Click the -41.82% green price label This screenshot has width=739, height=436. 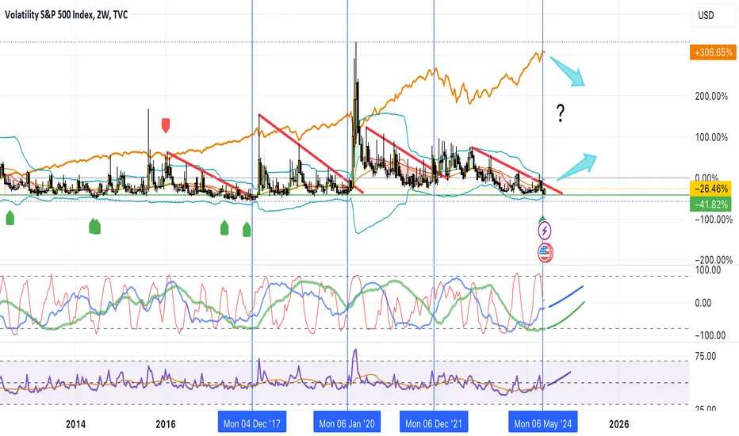(x=710, y=204)
